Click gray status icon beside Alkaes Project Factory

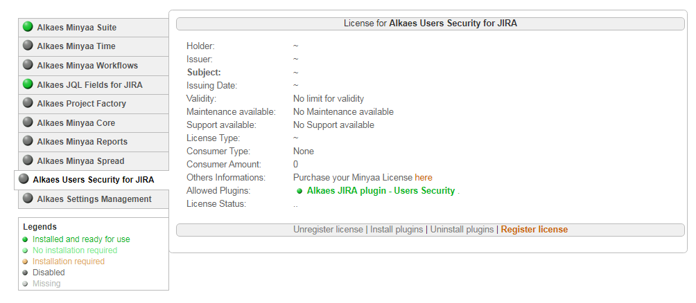pos(28,103)
